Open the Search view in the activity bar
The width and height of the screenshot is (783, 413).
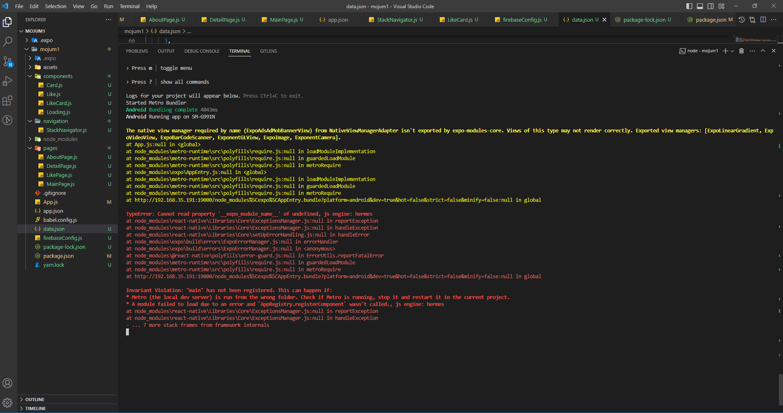[7, 42]
